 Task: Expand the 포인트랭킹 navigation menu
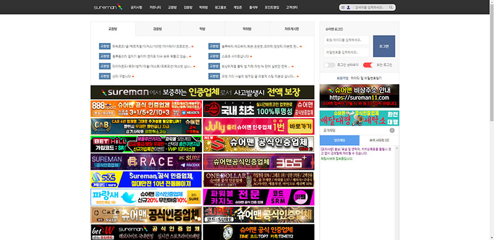click(272, 7)
